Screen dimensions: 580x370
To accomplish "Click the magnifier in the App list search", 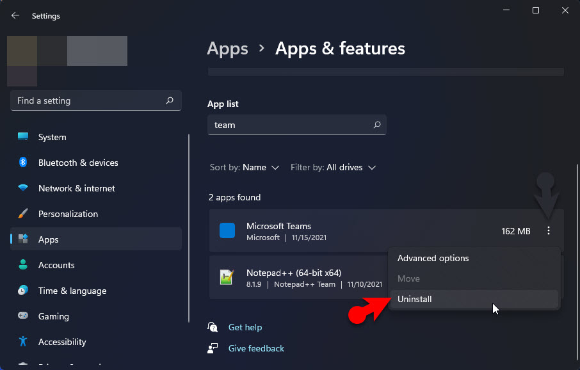I will pyautogui.click(x=377, y=125).
